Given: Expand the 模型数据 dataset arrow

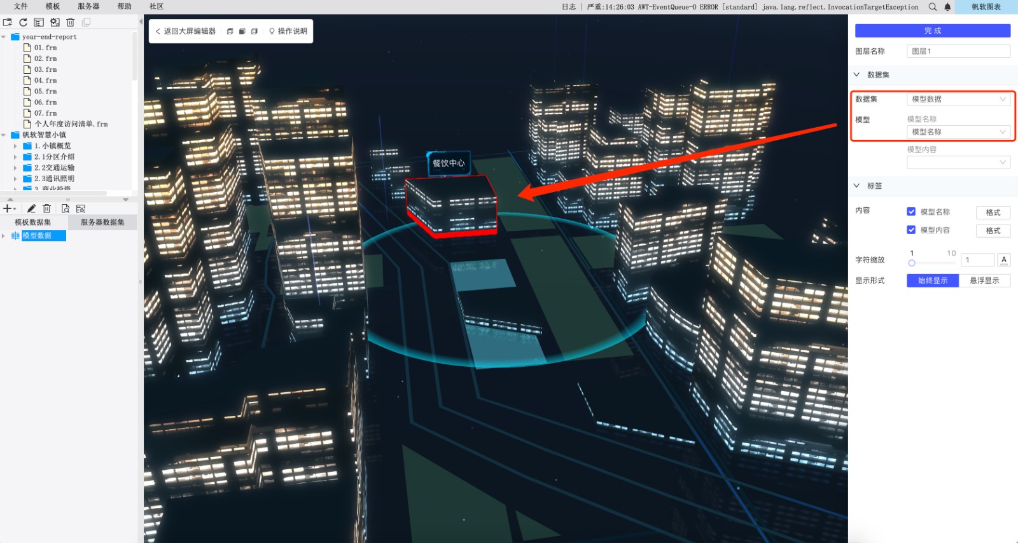Looking at the screenshot, I should click(4, 236).
